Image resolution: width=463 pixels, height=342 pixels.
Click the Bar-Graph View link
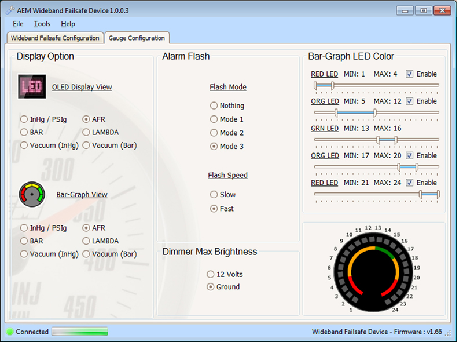pyautogui.click(x=82, y=194)
